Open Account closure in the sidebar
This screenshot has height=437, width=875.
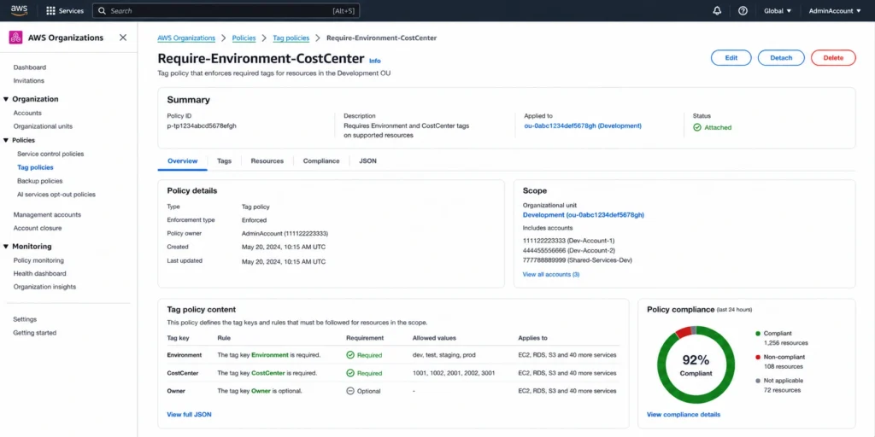[x=38, y=228]
